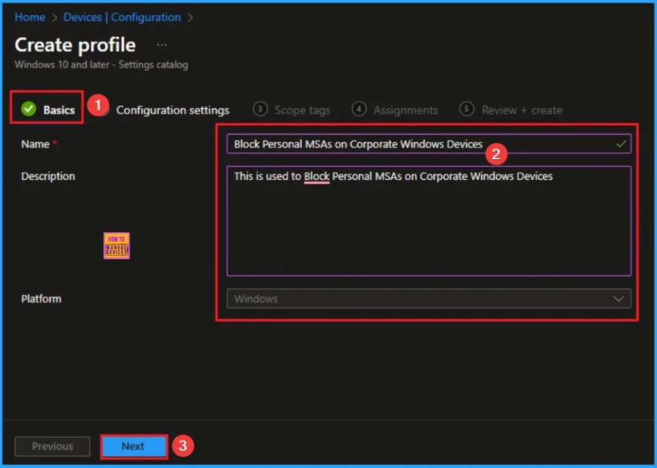Click the numbered circle for Assignments
Screen dimensions: 657x468
pos(359,110)
